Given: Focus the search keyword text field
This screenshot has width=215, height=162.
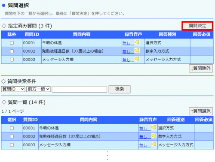Looking at the screenshot, I should click(80, 89).
